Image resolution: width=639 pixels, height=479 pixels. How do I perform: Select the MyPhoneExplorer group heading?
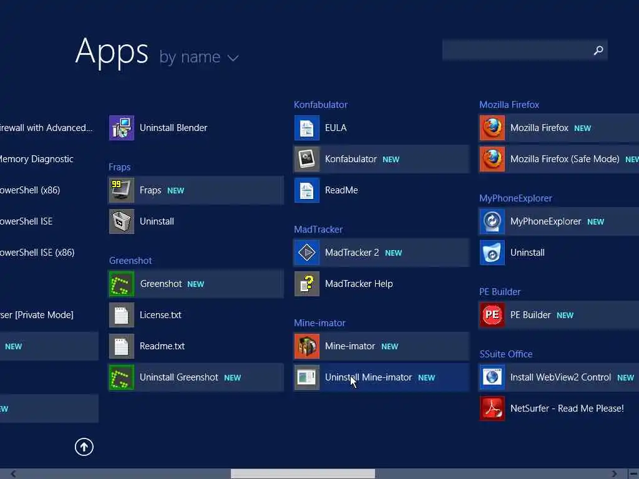click(515, 198)
